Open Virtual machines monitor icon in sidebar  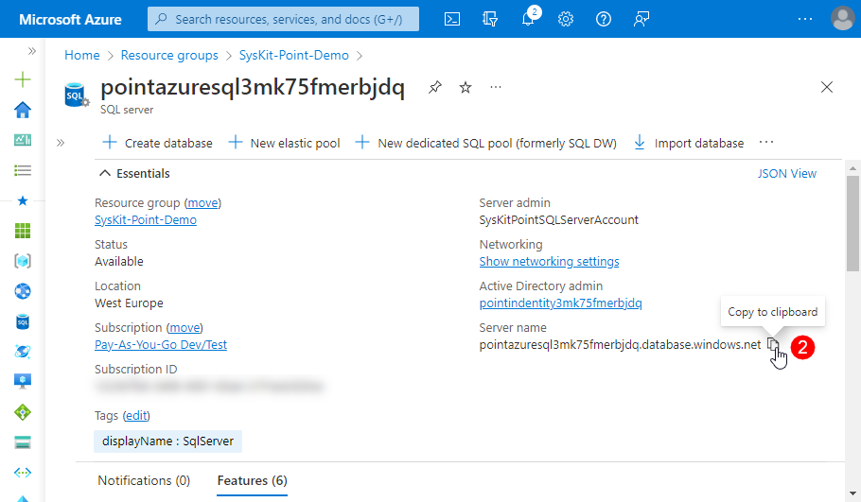point(23,381)
